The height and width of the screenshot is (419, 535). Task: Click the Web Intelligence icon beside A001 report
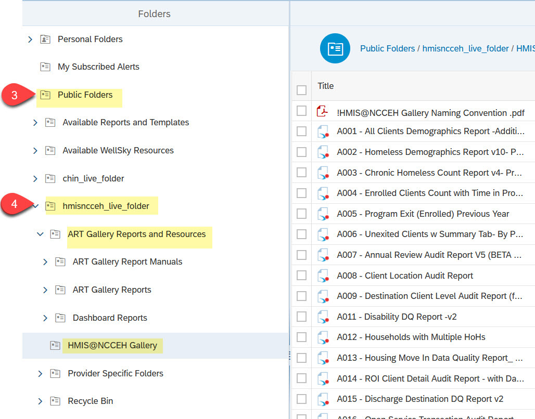point(323,132)
